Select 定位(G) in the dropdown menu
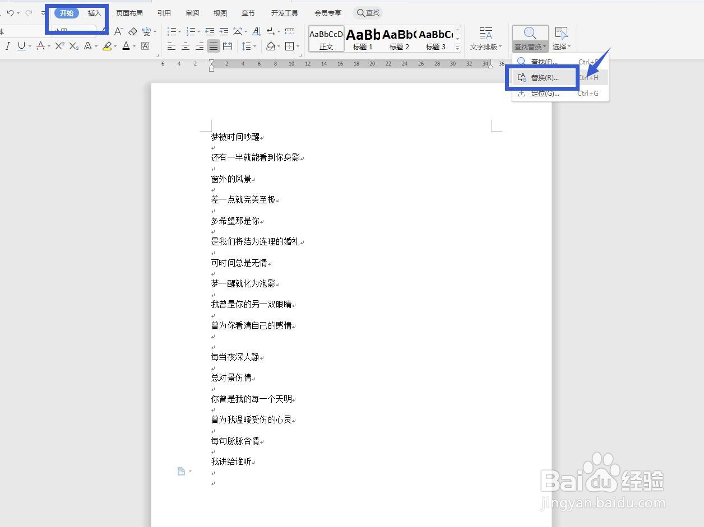Viewport: 704px width, 527px height. pyautogui.click(x=545, y=93)
